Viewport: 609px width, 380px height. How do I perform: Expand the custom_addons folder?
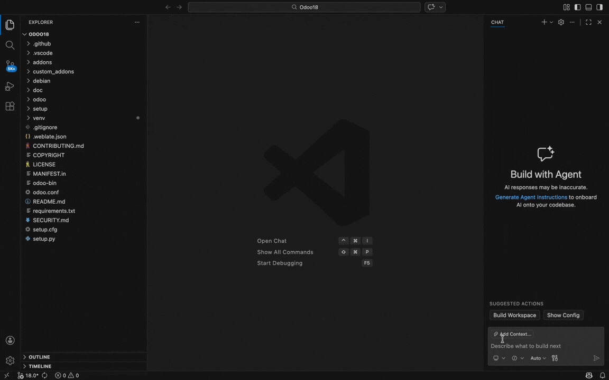click(x=84, y=71)
